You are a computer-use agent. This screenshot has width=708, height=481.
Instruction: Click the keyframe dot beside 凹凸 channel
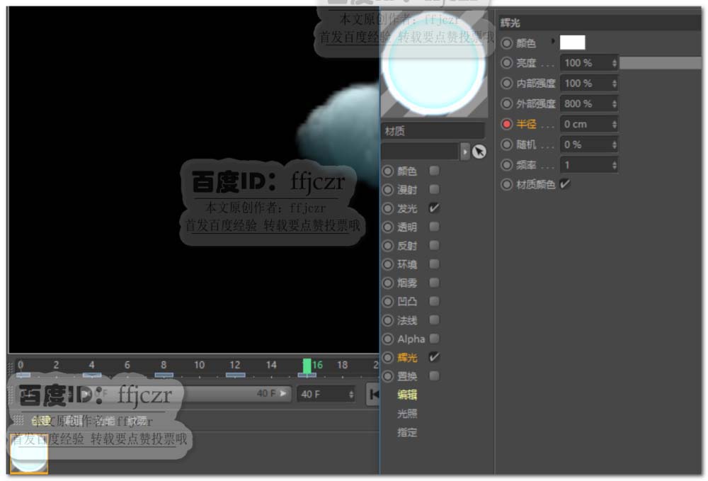pyautogui.click(x=388, y=302)
